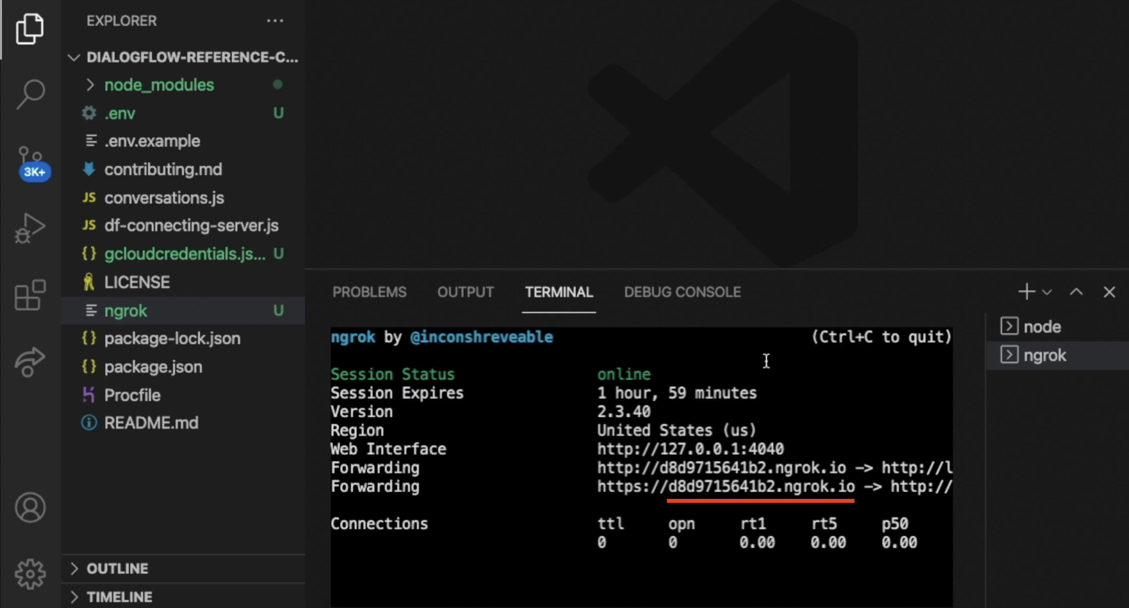1129x608 pixels.
Task: Click the README.md info icon
Action: coord(89,423)
